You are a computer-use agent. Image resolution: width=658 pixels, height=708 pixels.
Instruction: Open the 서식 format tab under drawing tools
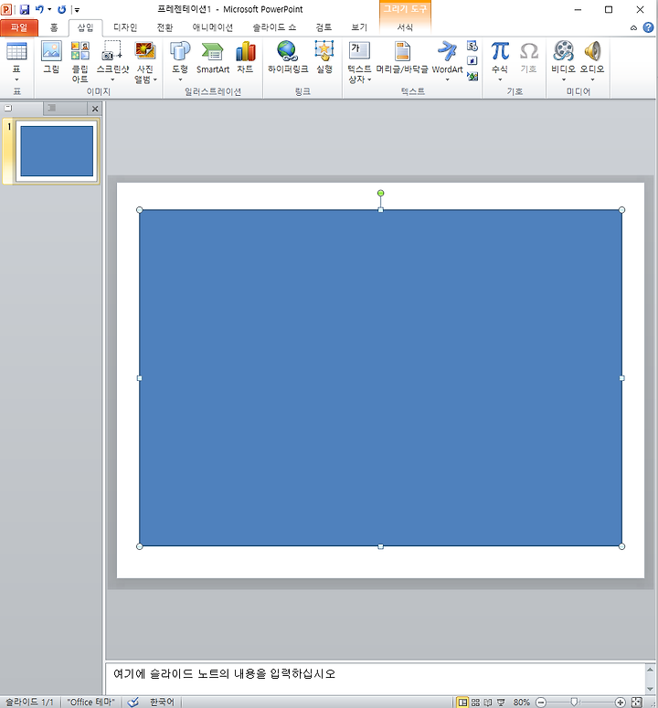click(x=405, y=27)
